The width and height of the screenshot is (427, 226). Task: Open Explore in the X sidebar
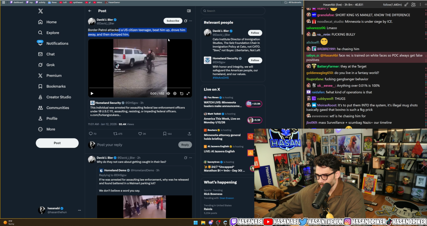[49, 33]
